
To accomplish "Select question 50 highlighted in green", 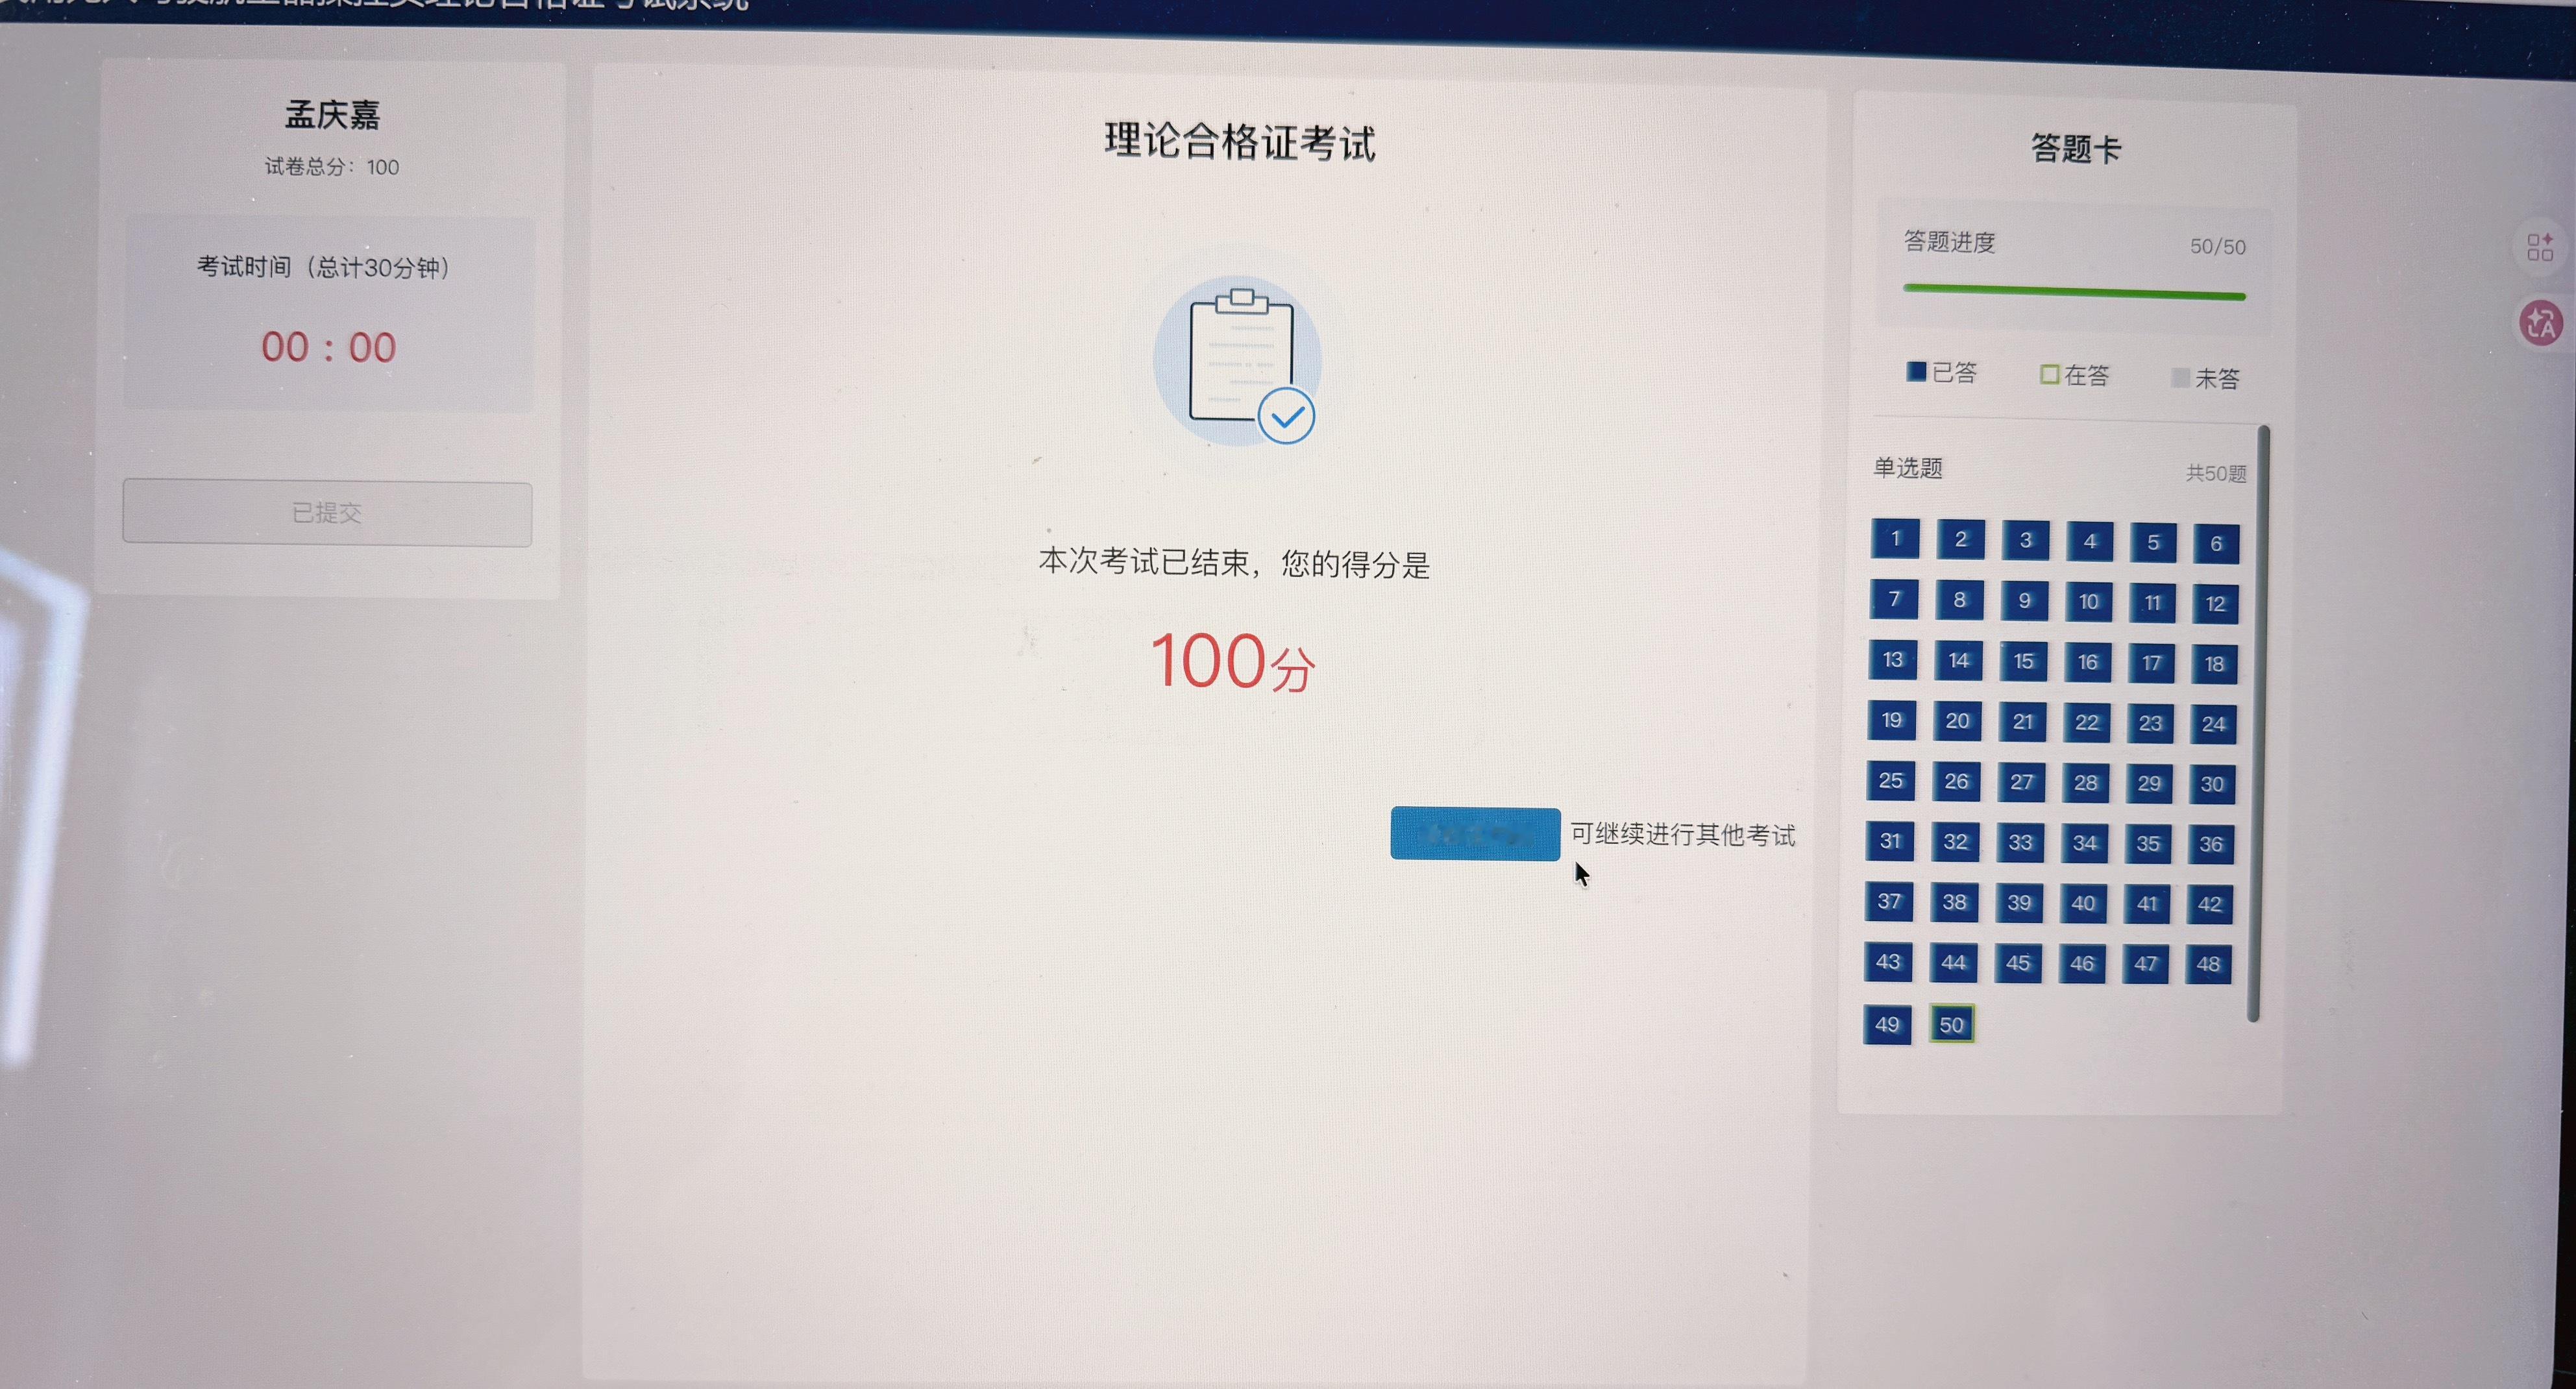I will coord(1952,1024).
